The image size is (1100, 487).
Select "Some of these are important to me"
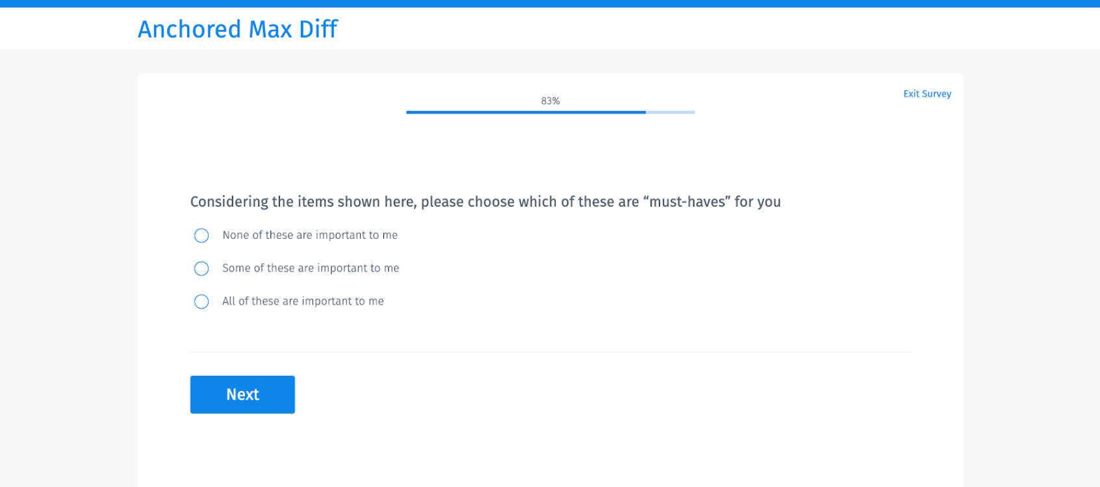[x=201, y=268]
